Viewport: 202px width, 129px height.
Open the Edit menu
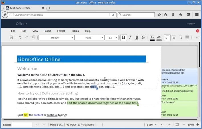24,31
